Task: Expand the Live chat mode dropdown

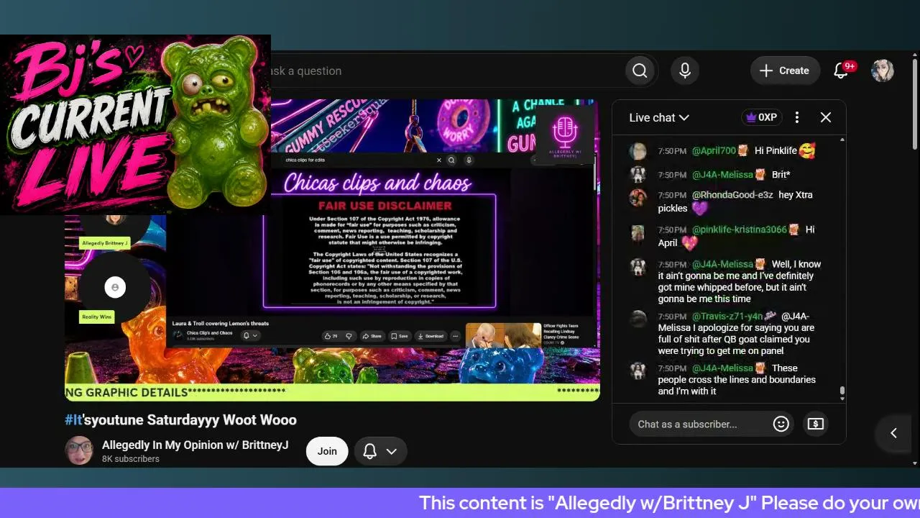Action: 659,117
